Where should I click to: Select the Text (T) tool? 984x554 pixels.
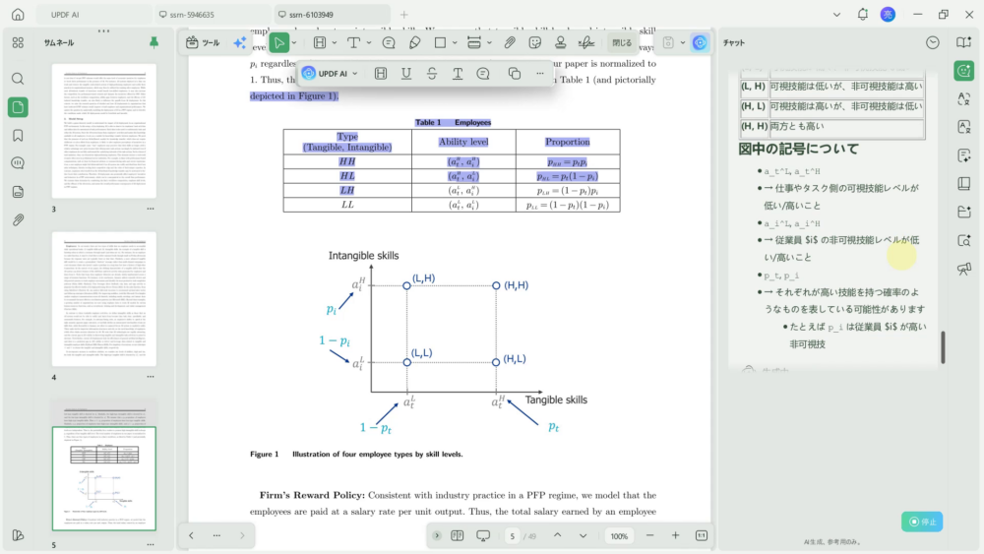[353, 42]
